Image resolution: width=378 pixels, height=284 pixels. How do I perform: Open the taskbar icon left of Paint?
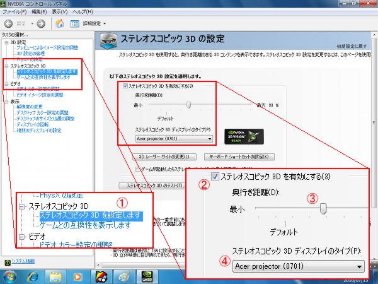pyautogui.click(x=101, y=277)
